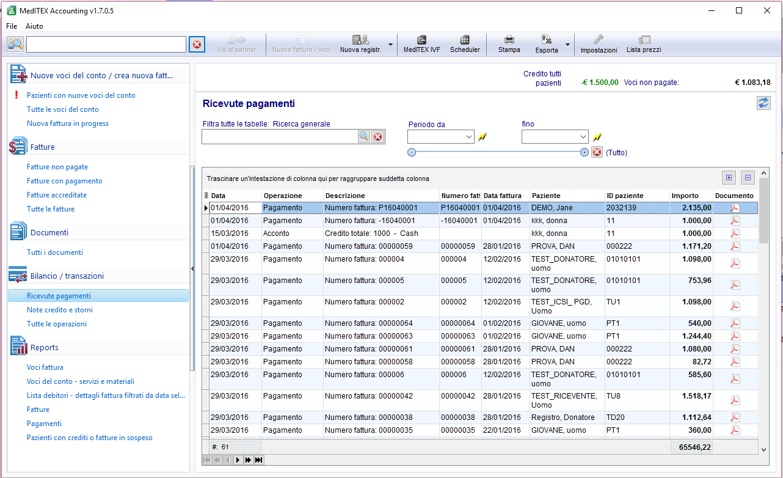Open the PDF for the Acconto row
Screen dimensions: 783x478
(735, 233)
